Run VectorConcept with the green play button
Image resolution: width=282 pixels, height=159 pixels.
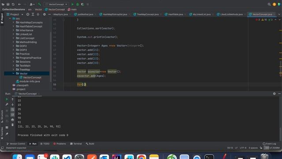point(72,4)
